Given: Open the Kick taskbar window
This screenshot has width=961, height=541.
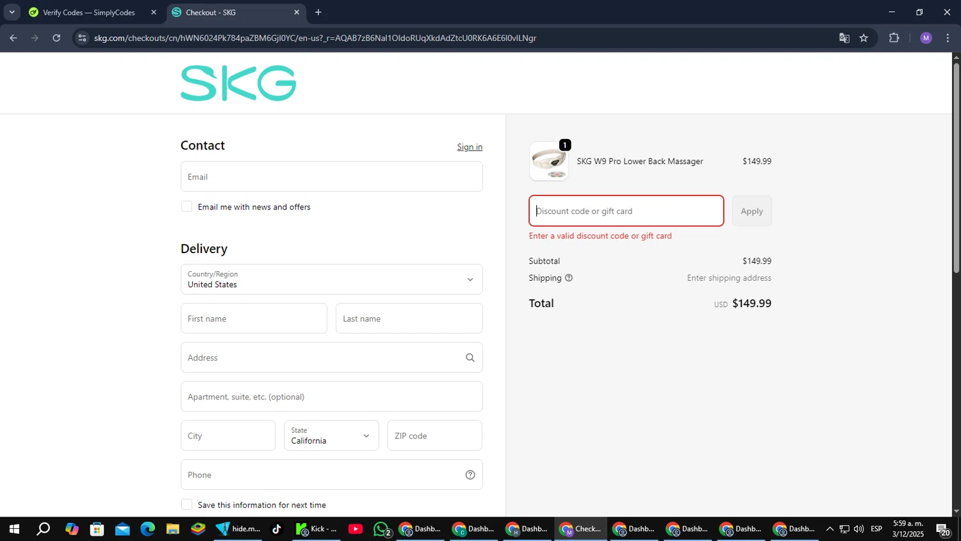Looking at the screenshot, I should click(316, 529).
